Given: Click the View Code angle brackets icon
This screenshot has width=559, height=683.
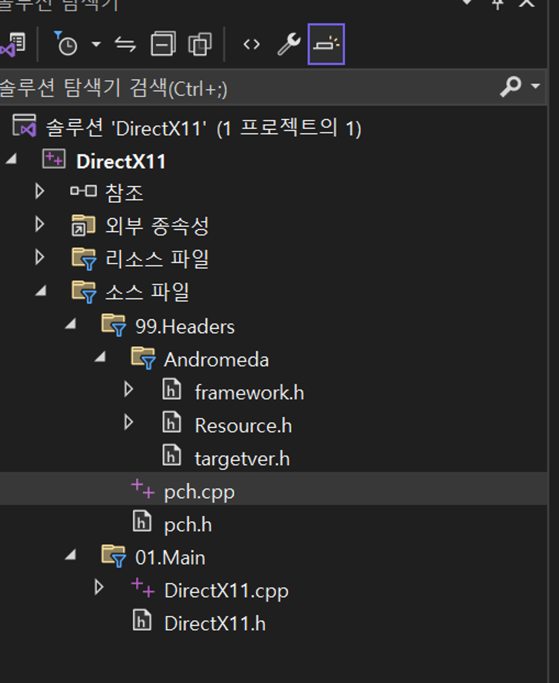Looking at the screenshot, I should click(252, 44).
